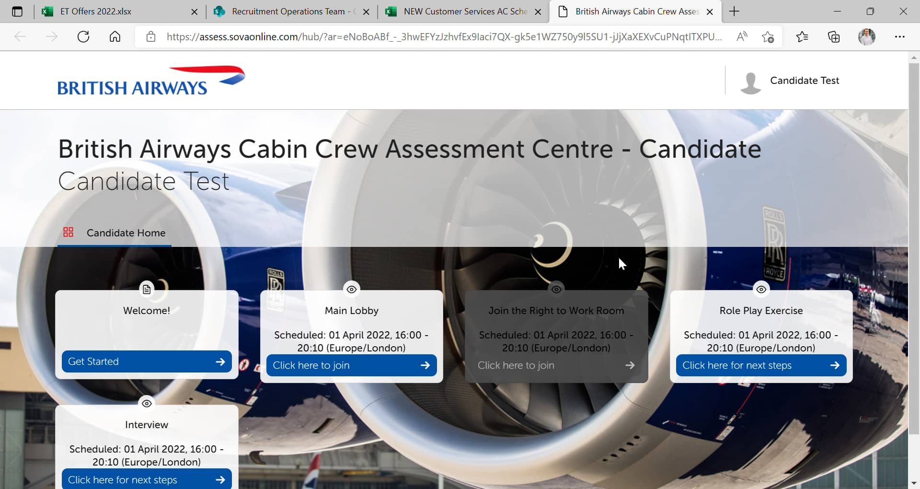
Task: Toggle the favorites star for this page
Action: pyautogui.click(x=768, y=36)
